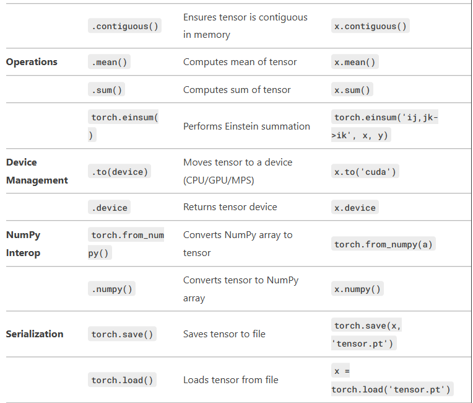The image size is (473, 403).
Task: Click the .numpy() method code
Action: tap(111, 289)
